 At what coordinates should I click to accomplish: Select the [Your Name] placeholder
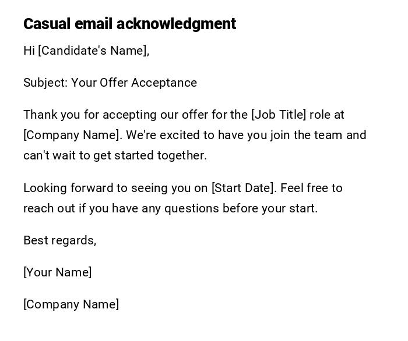pyautogui.click(x=58, y=272)
